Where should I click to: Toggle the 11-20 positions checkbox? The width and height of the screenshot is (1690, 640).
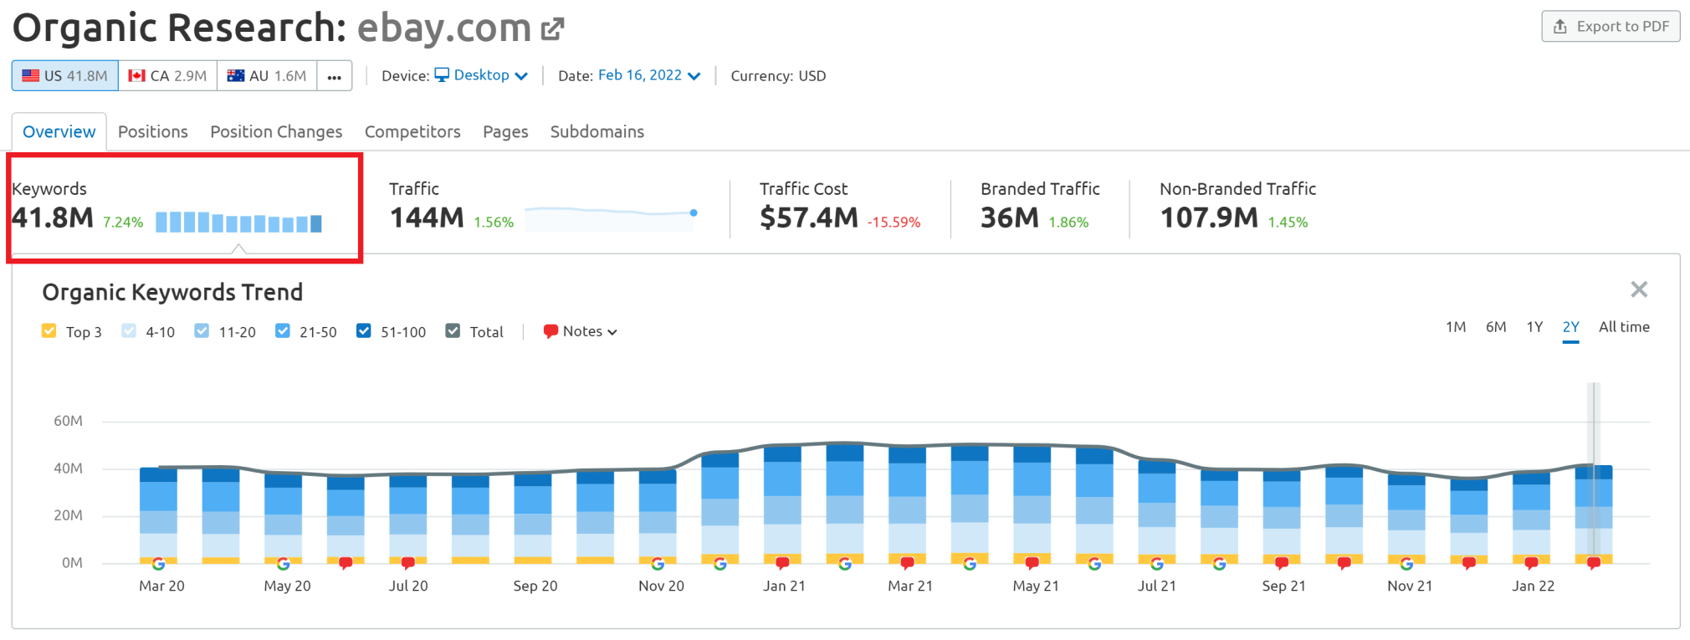[202, 331]
